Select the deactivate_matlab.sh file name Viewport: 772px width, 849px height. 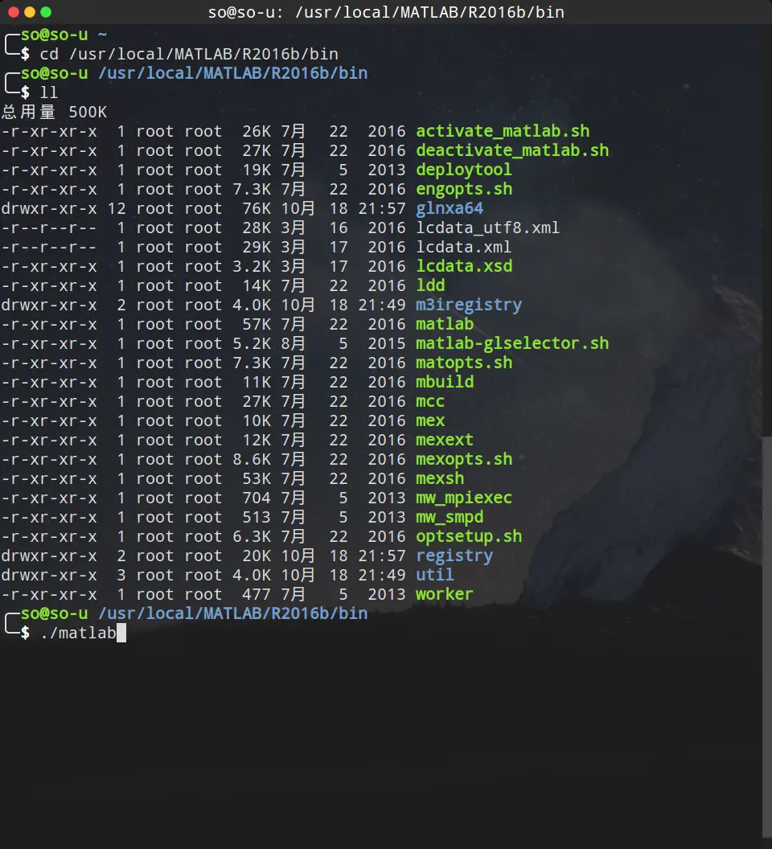pos(512,150)
